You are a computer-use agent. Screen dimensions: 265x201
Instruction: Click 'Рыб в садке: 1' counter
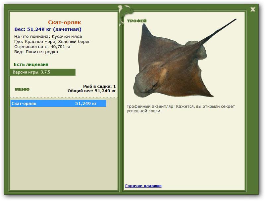click(99, 86)
